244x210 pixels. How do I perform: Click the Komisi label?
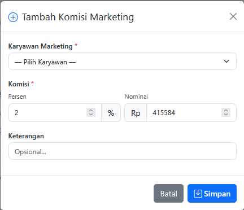coord(19,84)
